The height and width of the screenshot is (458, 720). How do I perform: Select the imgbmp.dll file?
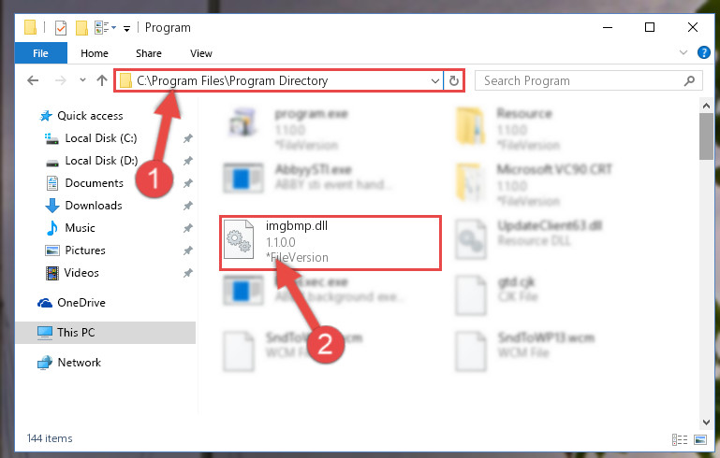click(x=331, y=242)
